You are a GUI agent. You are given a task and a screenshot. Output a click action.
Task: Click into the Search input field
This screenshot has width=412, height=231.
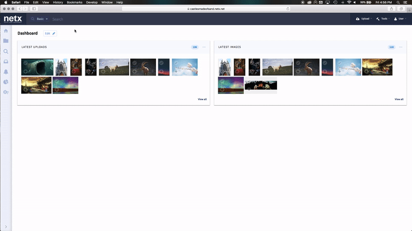pos(154,19)
